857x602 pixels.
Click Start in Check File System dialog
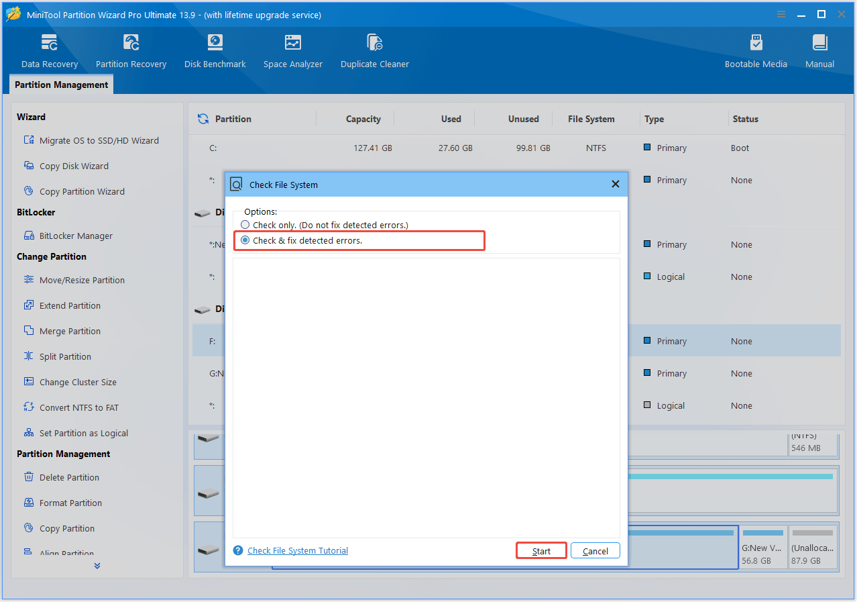coord(541,551)
